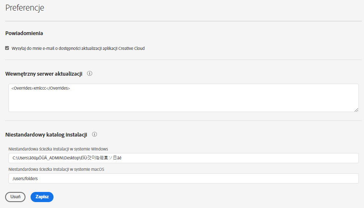
Task: Uncheck the update e-mail notification checkbox
Action: 7,48
